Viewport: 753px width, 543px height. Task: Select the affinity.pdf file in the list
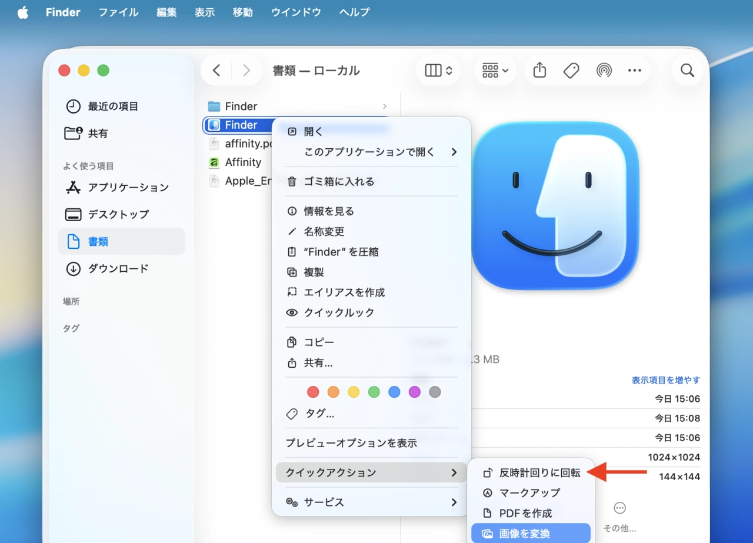point(248,144)
